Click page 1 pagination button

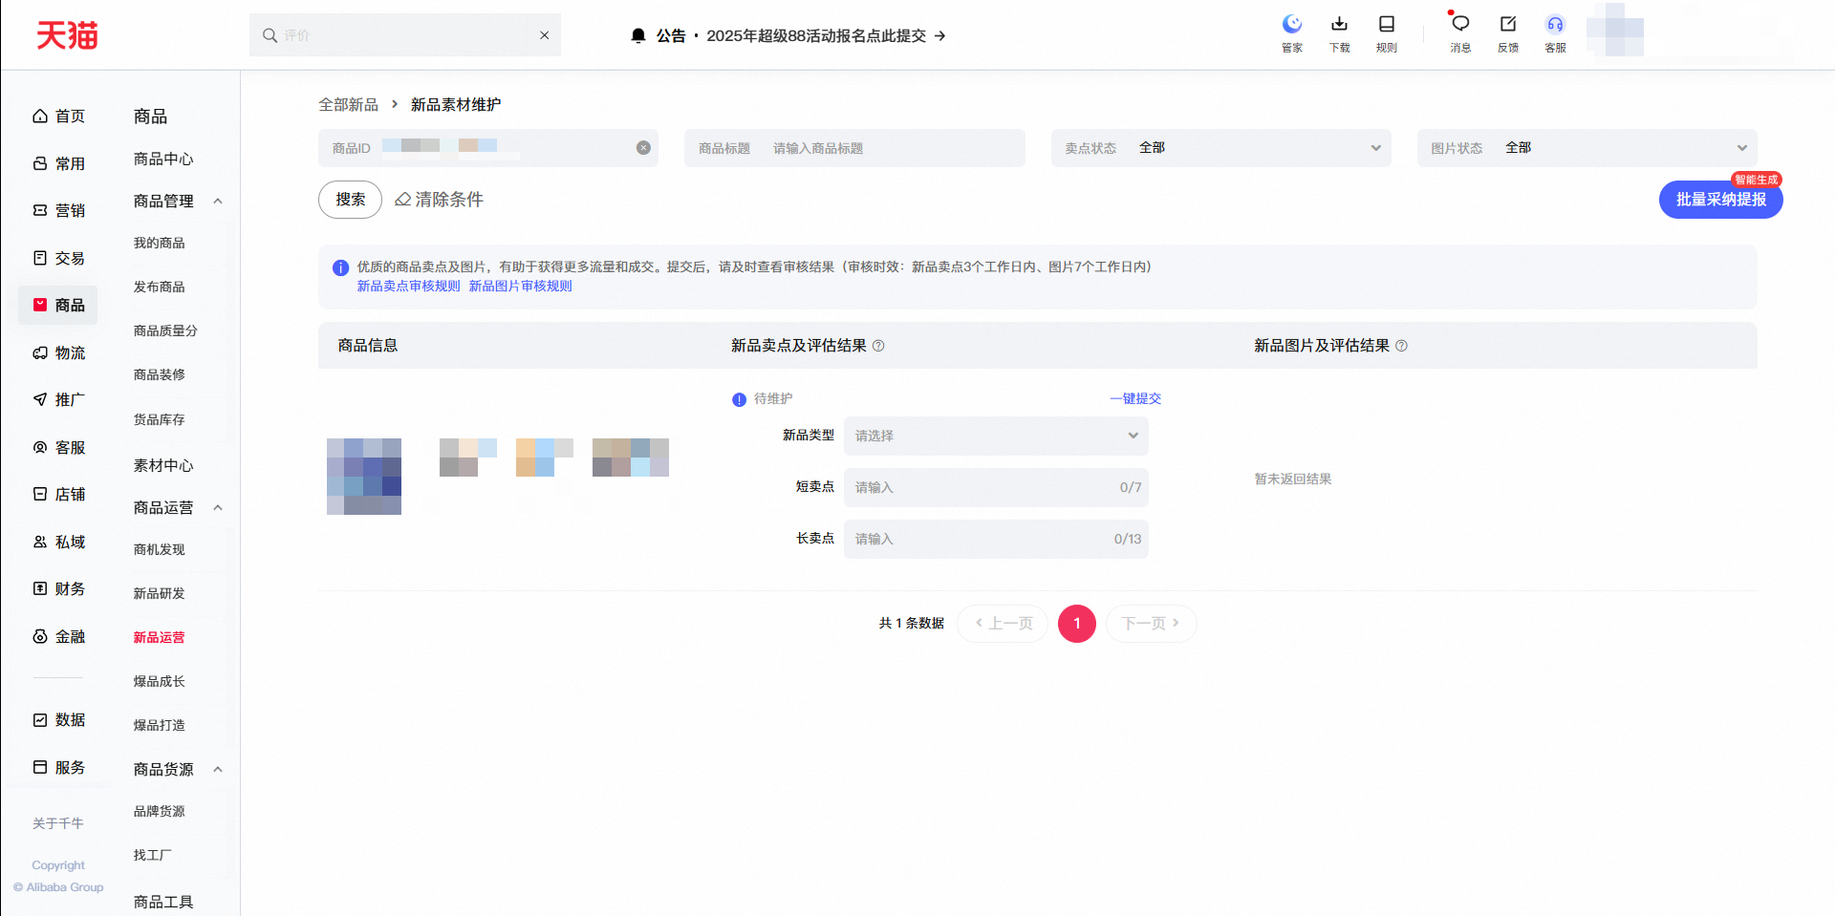tap(1077, 624)
